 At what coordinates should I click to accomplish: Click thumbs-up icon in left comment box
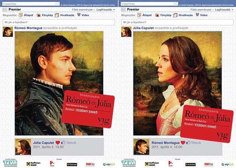coord(63,142)
